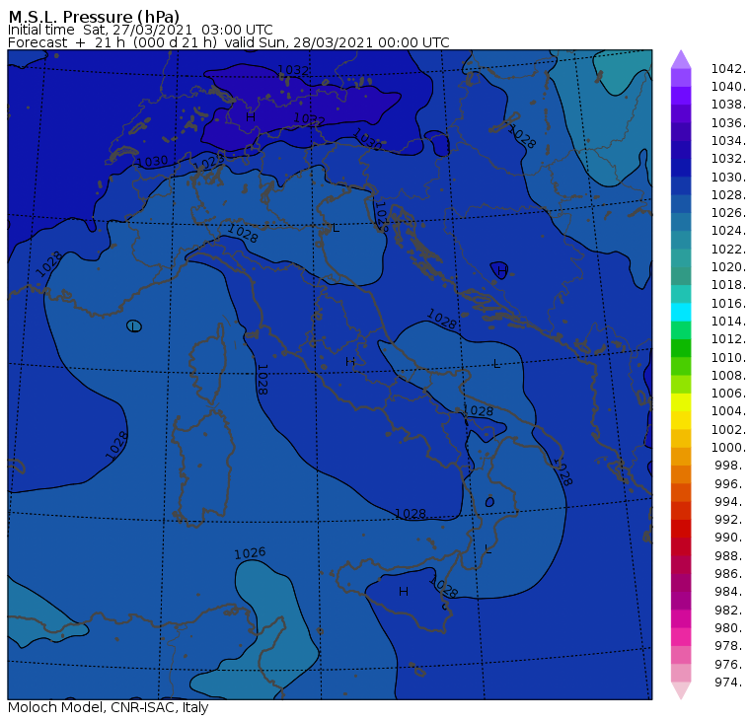
Task: Click the "1030" contour label over France
Action: coord(152,162)
